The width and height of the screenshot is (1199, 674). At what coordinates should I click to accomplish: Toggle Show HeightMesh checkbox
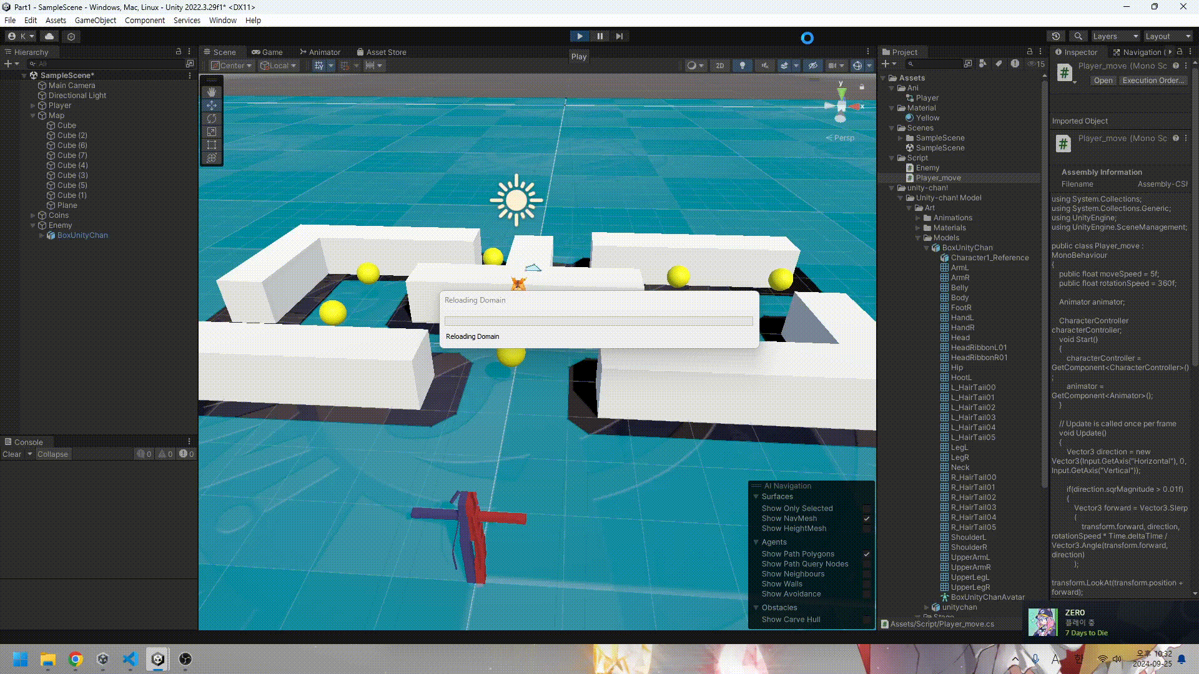click(x=867, y=529)
